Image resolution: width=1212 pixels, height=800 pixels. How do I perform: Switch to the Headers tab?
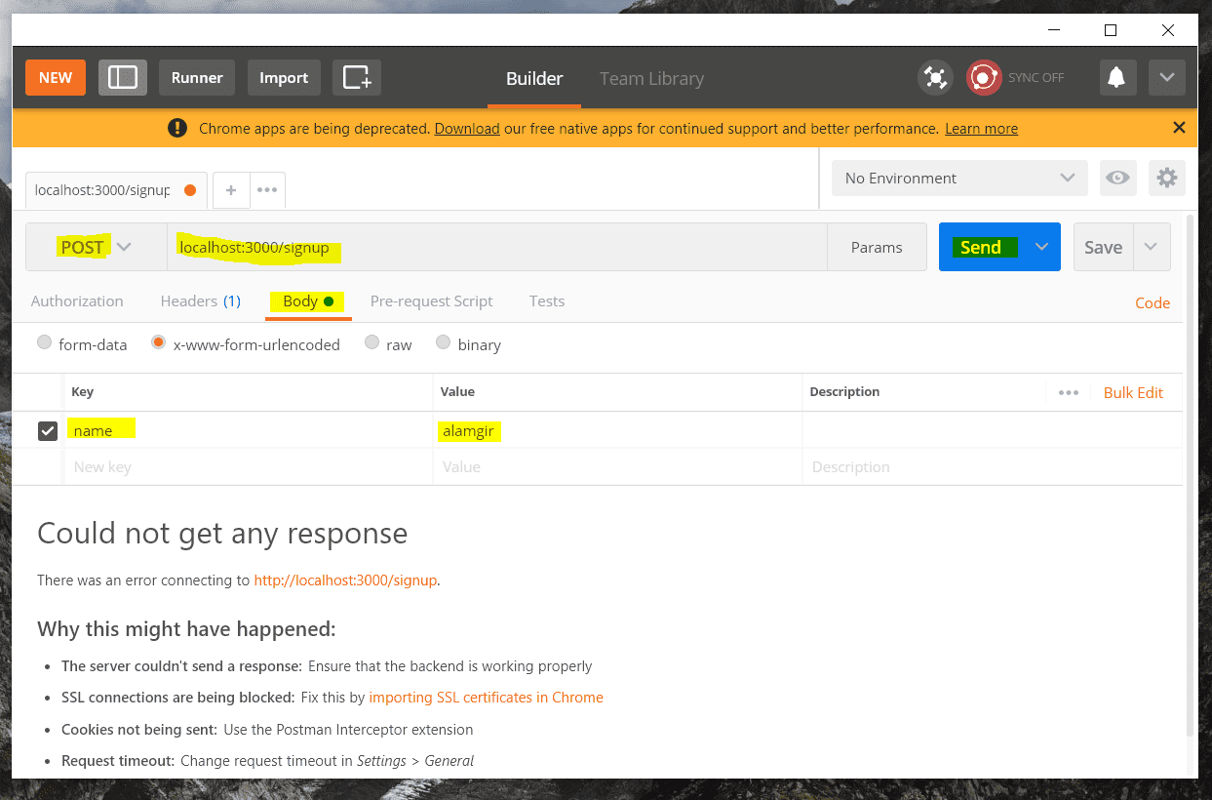pos(200,301)
